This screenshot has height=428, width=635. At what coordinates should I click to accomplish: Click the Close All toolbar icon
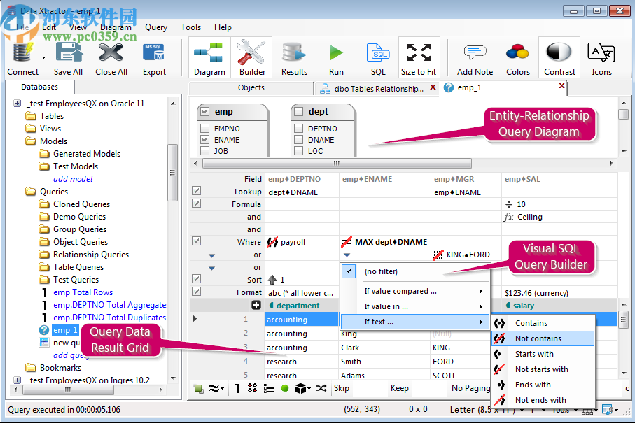[111, 52]
